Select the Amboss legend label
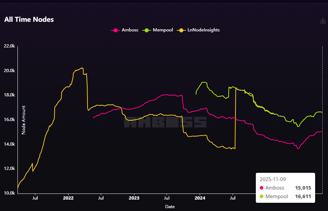Screen dimensions: 328x211 pyautogui.click(x=129, y=30)
